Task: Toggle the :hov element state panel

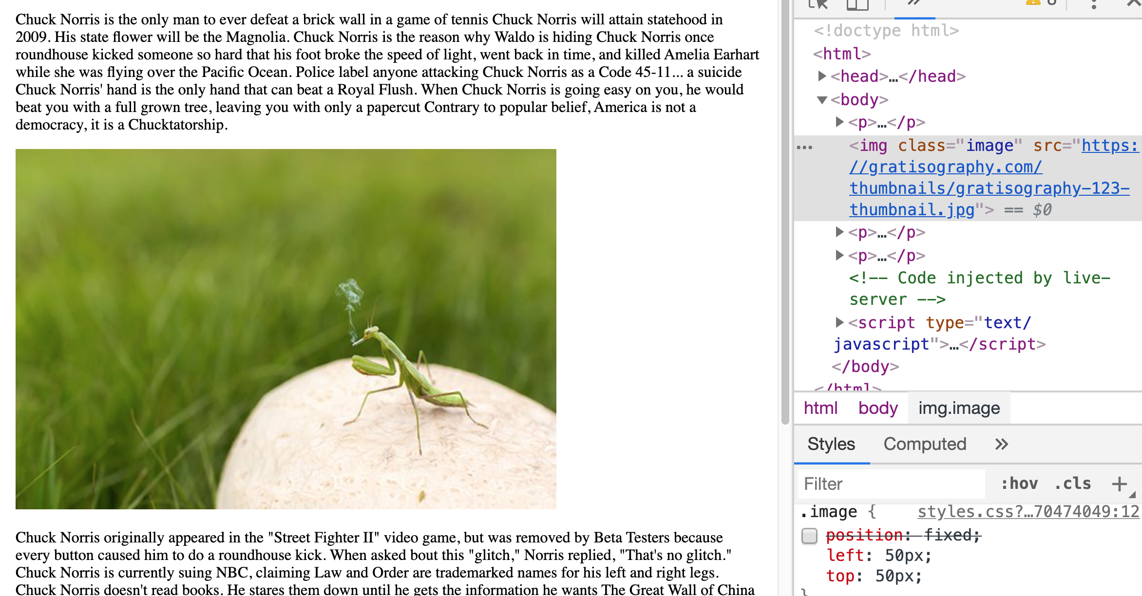Action: click(1019, 484)
